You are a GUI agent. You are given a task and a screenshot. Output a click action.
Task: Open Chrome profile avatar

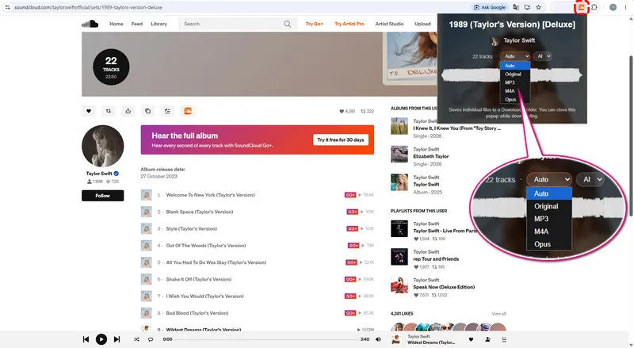(613, 7)
